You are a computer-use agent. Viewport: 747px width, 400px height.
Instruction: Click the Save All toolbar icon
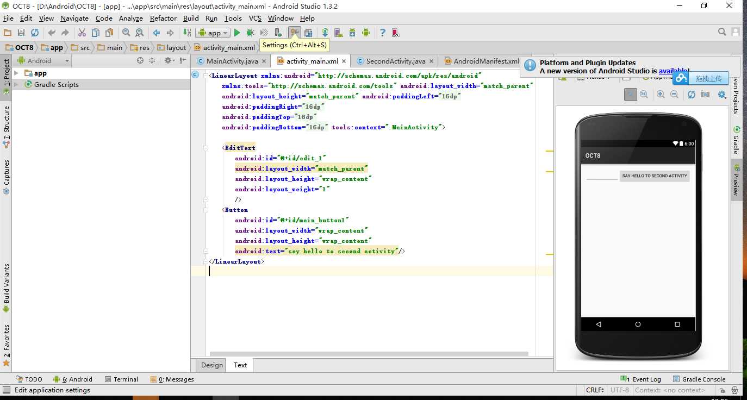[x=21, y=33]
